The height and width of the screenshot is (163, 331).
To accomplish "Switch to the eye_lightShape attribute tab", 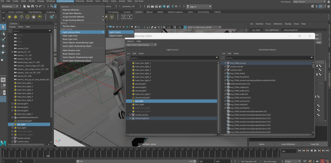I will [272, 30].
